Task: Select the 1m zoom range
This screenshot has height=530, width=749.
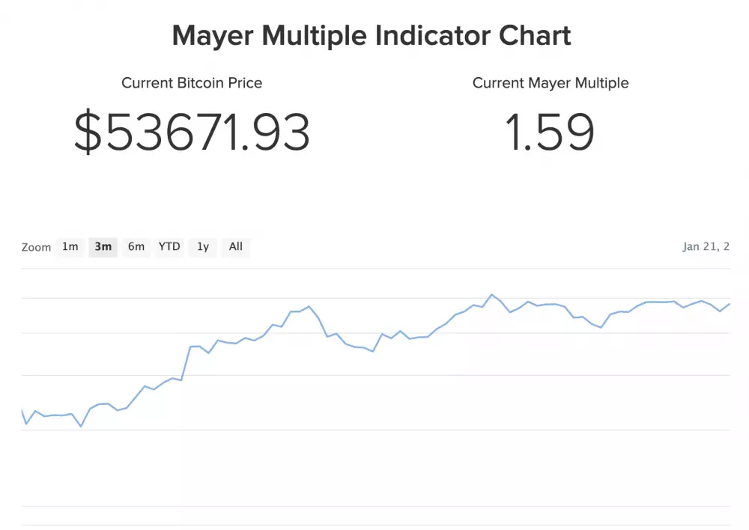Action: (70, 247)
